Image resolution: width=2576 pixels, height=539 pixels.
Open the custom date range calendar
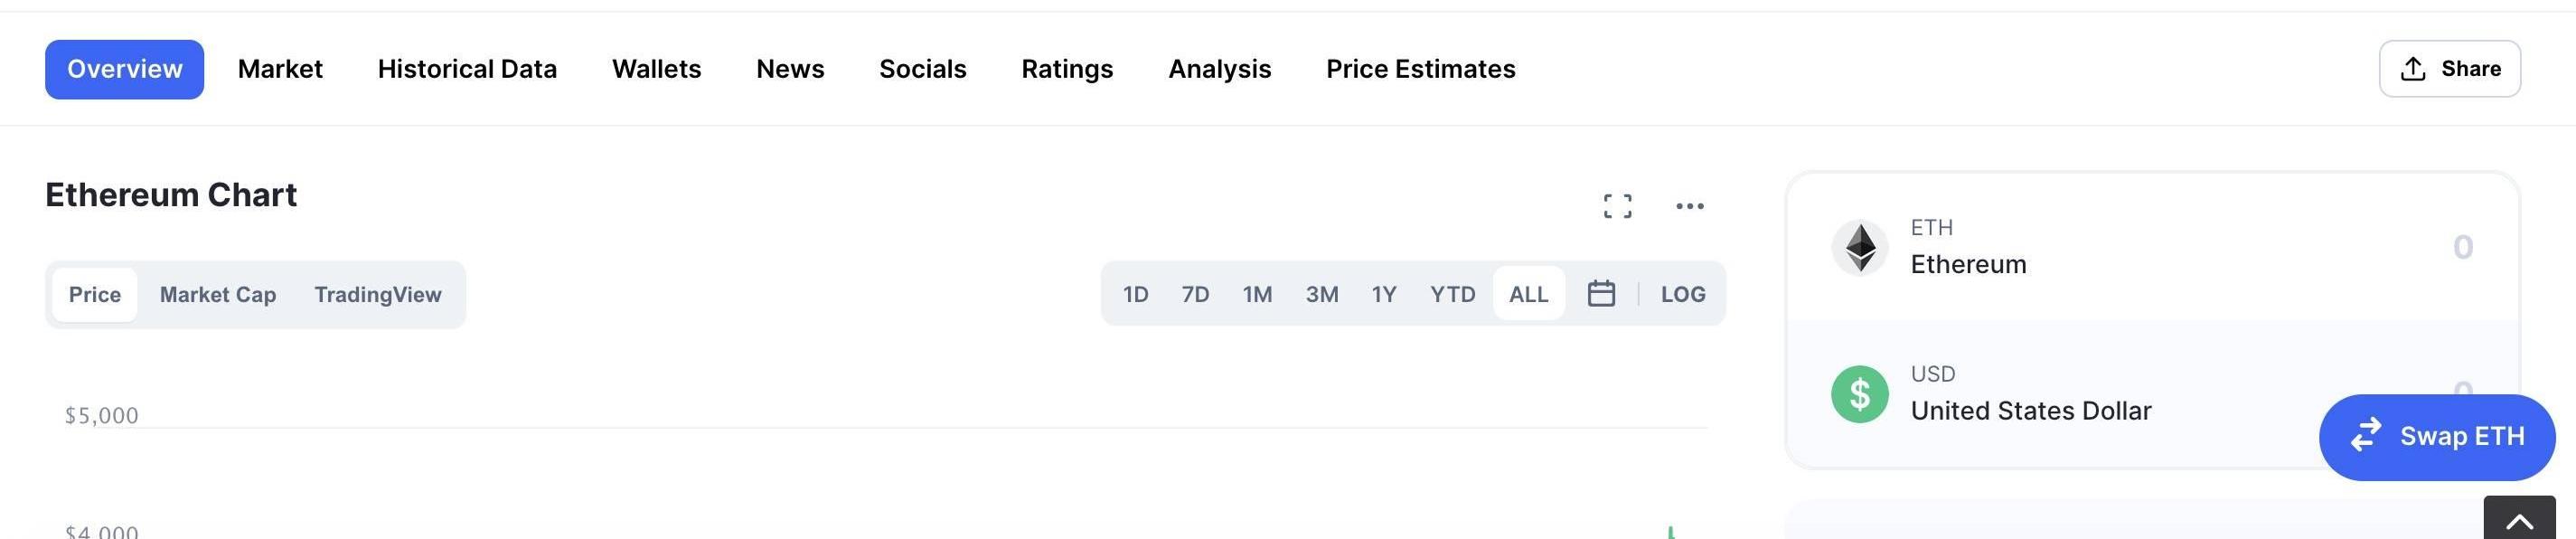pos(1600,294)
